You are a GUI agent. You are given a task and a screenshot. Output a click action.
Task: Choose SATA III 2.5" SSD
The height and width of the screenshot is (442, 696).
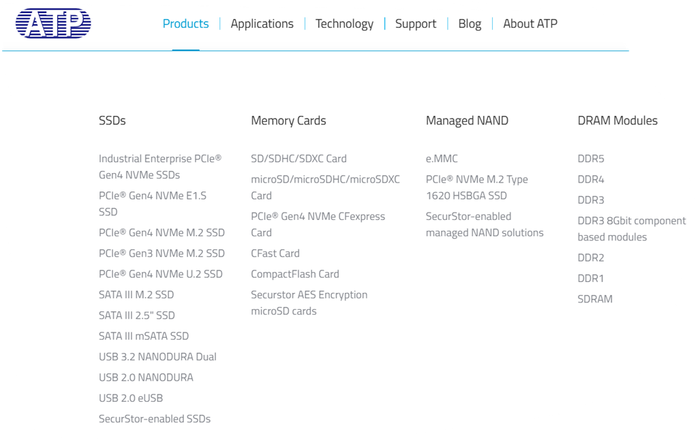click(x=137, y=315)
